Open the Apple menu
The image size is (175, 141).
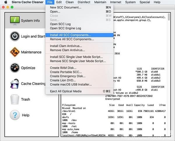pyautogui.click(x=6, y=2)
